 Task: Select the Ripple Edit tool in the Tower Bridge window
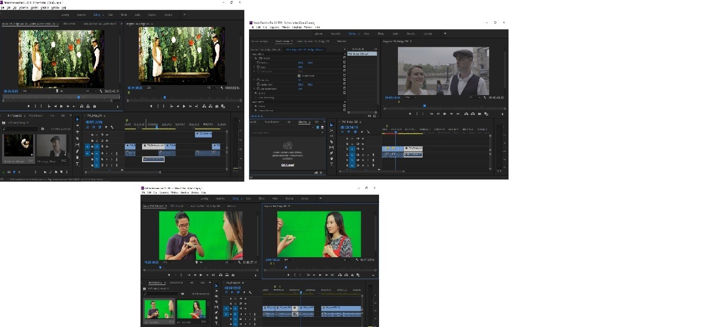331,136
